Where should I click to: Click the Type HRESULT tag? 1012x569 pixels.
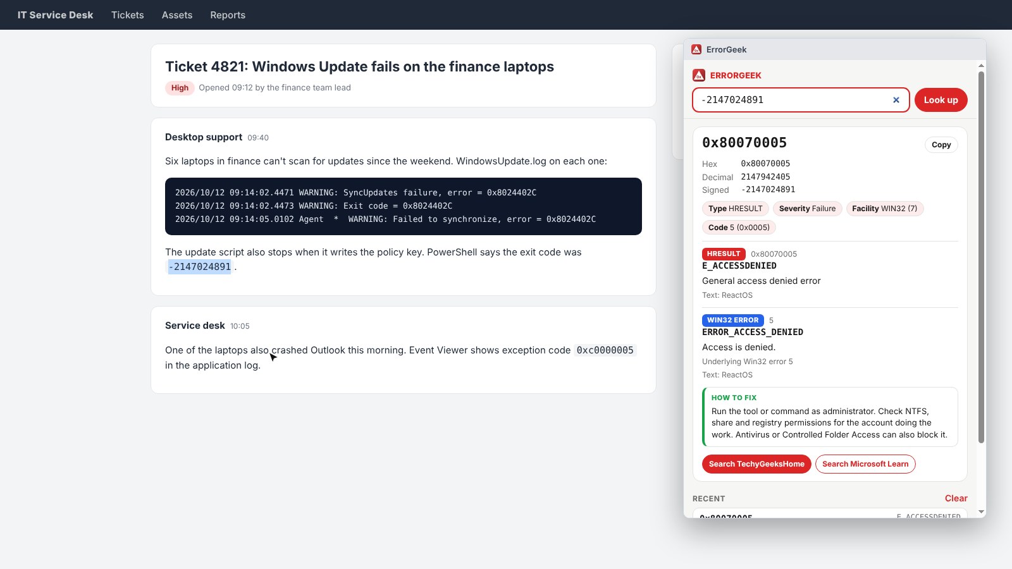point(736,209)
